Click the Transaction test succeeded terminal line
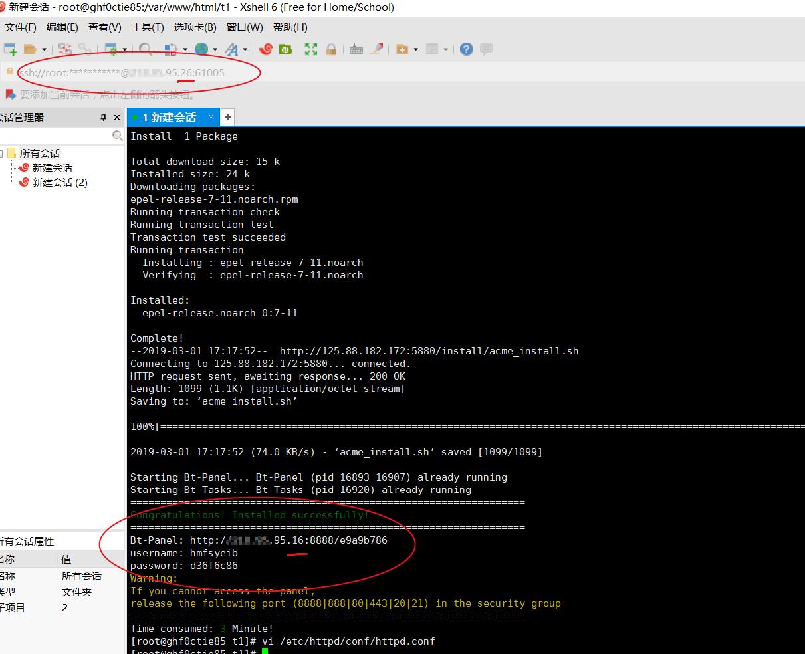Image resolution: width=805 pixels, height=654 pixels. 208,237
